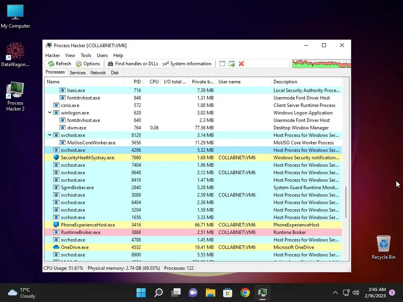The width and height of the screenshot is (403, 302).
Task: Sort by the CPU column header
Action: click(x=152, y=82)
